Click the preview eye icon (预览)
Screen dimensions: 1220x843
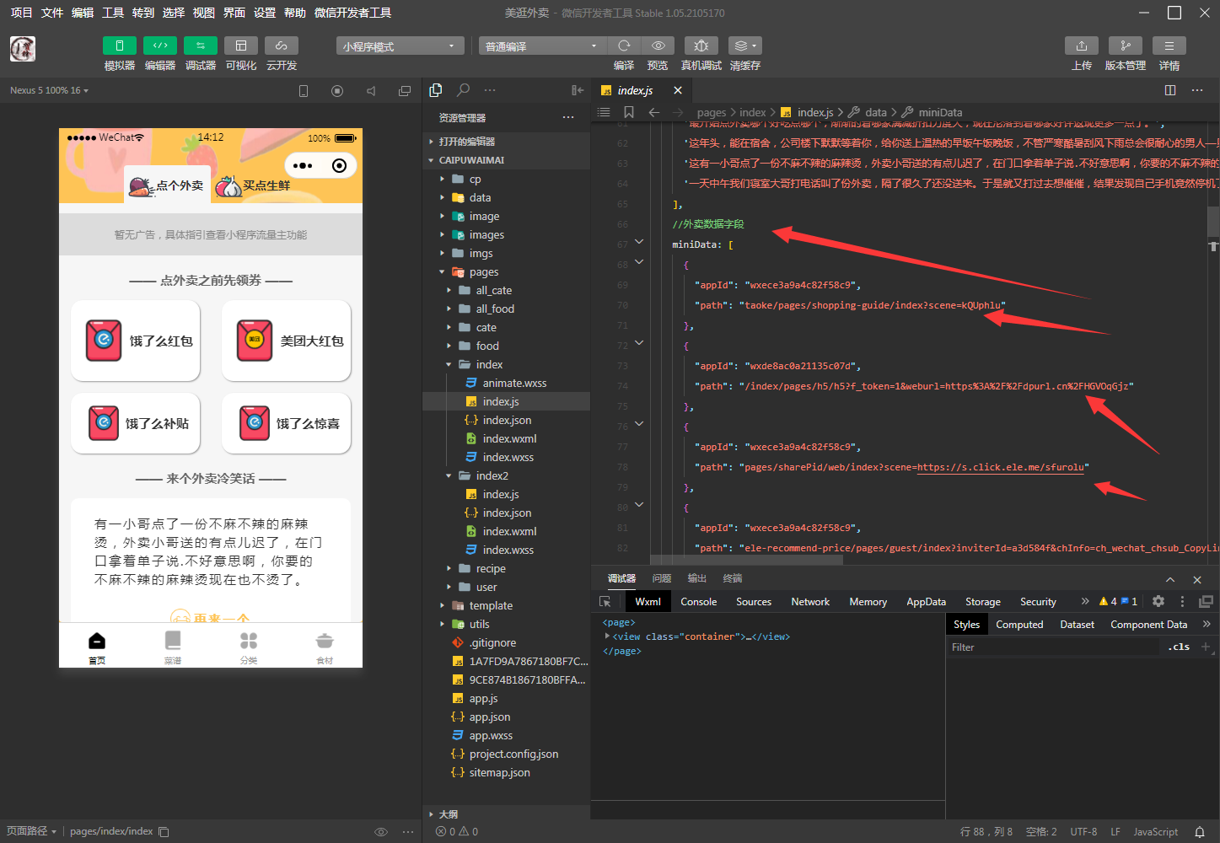658,46
